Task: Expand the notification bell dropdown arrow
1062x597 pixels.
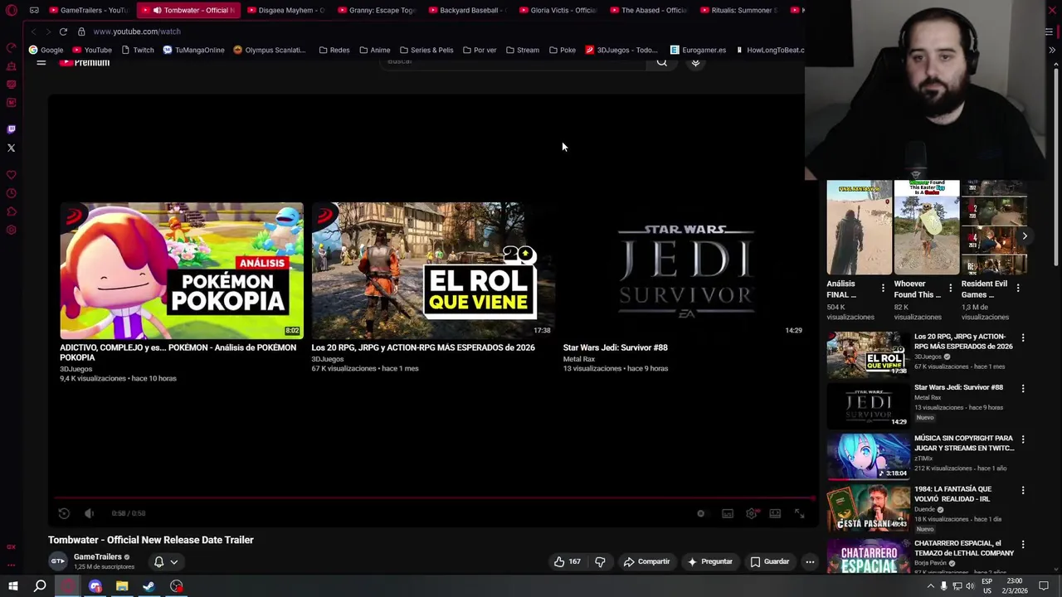Action: 174,561
